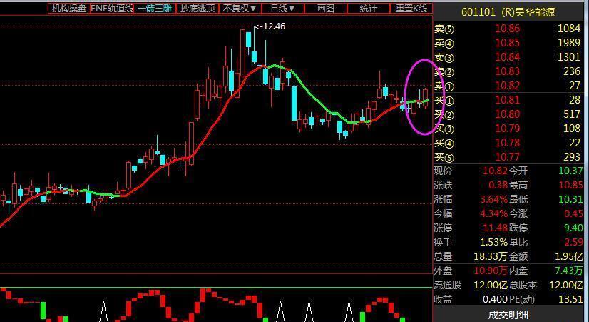Select the 卖② price 10.83
The height and width of the screenshot is (322, 589).
coord(508,71)
